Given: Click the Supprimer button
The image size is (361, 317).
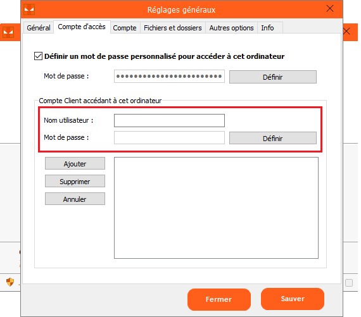Looking at the screenshot, I should [x=75, y=181].
